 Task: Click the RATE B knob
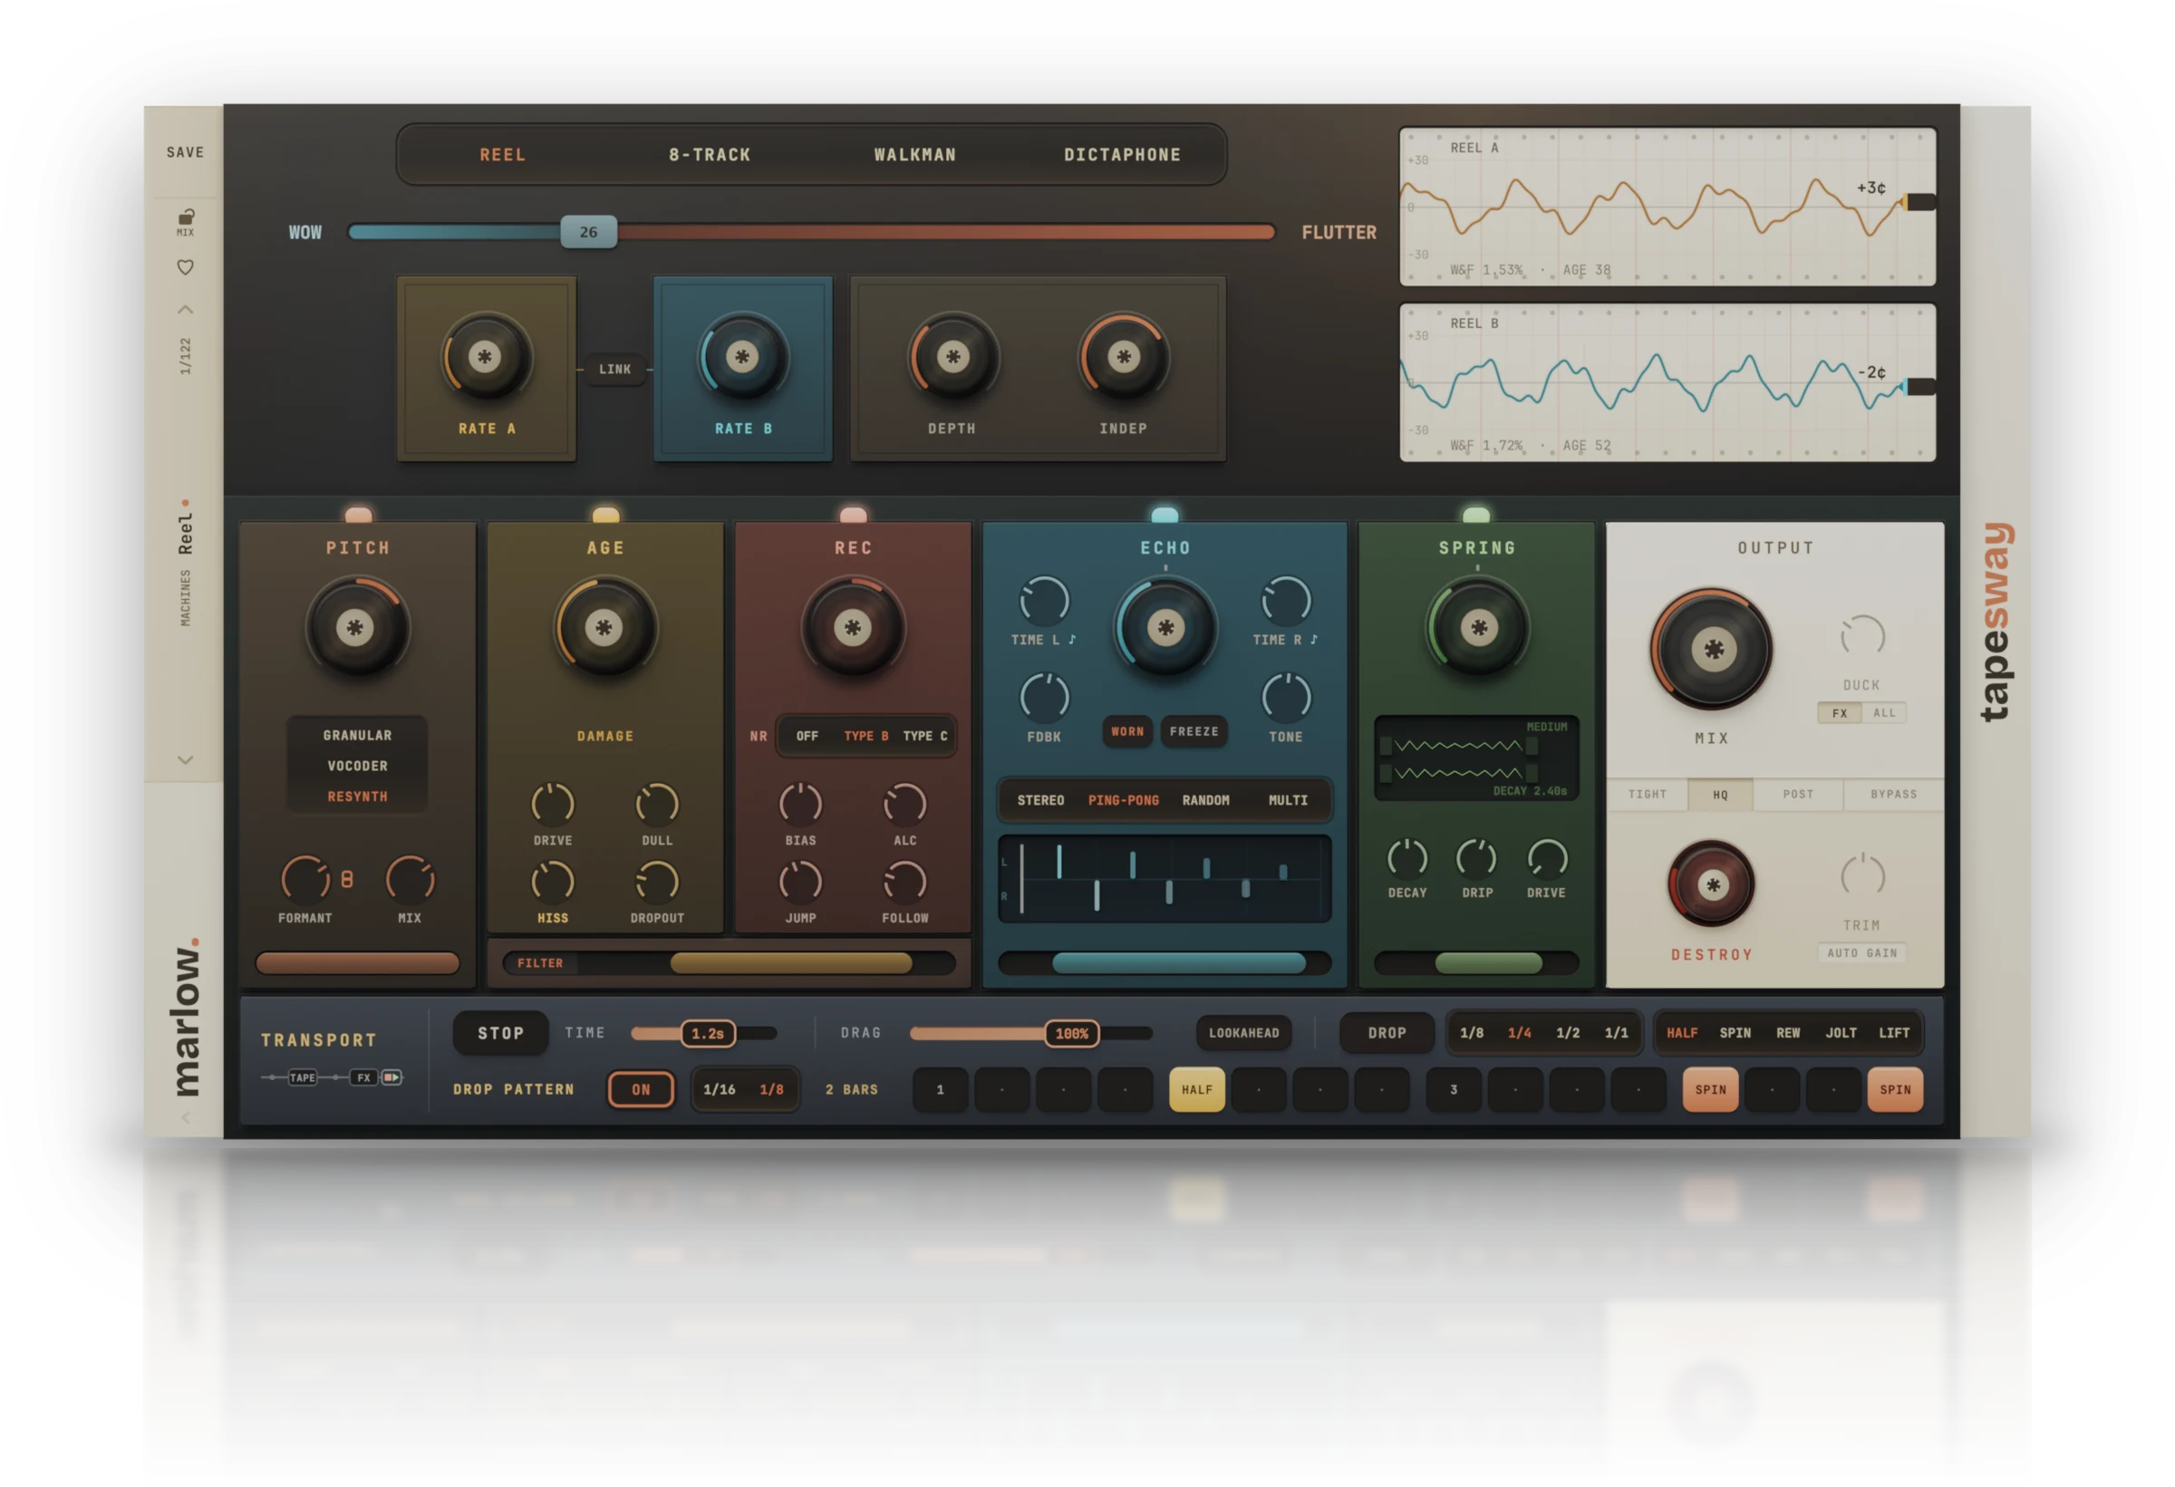pyautogui.click(x=743, y=358)
